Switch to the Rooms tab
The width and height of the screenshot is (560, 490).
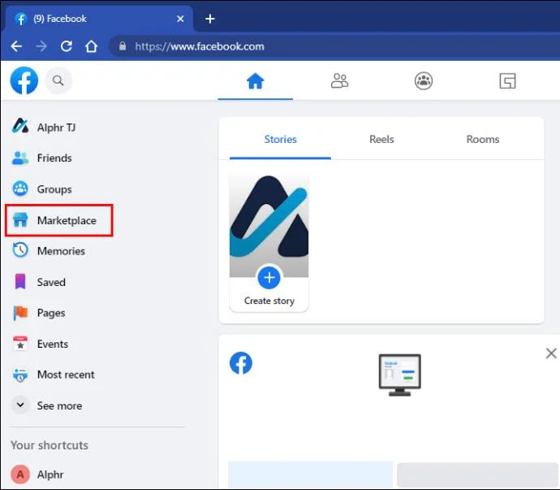483,140
